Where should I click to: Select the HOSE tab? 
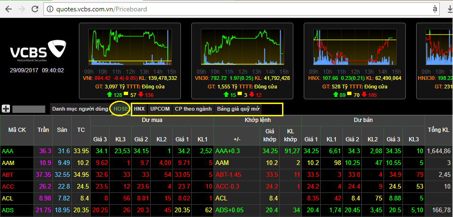point(121,109)
